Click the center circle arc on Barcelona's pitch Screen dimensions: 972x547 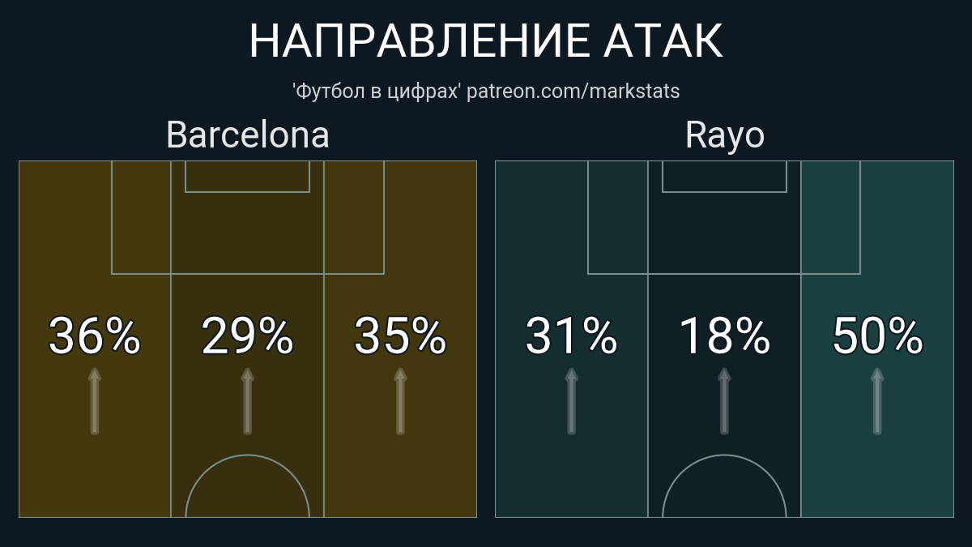247,456
